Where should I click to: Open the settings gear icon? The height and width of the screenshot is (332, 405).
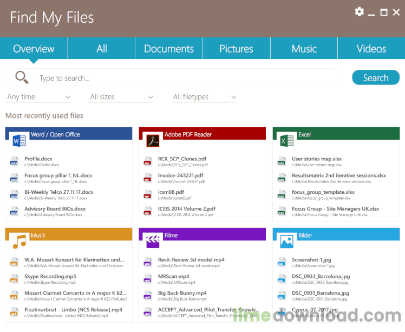pyautogui.click(x=360, y=12)
